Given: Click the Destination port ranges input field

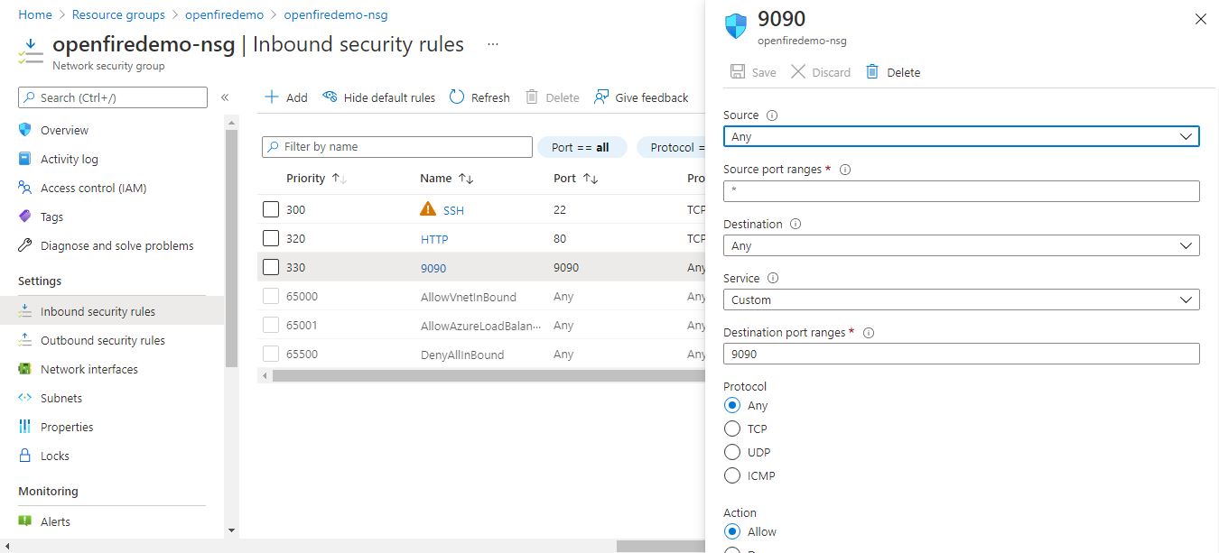Looking at the screenshot, I should click(x=961, y=354).
